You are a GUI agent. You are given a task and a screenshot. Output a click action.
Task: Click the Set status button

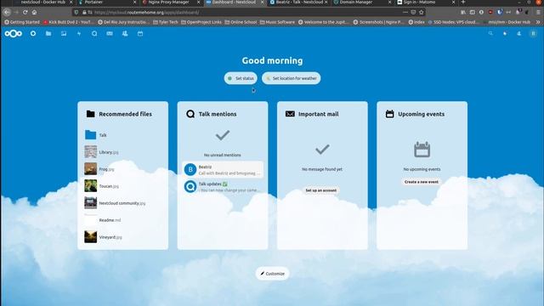click(241, 78)
